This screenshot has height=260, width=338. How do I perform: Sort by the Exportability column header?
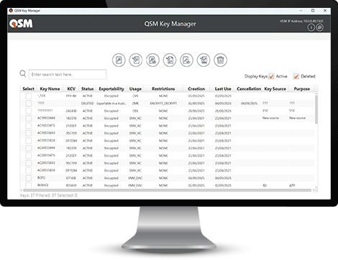111,89
